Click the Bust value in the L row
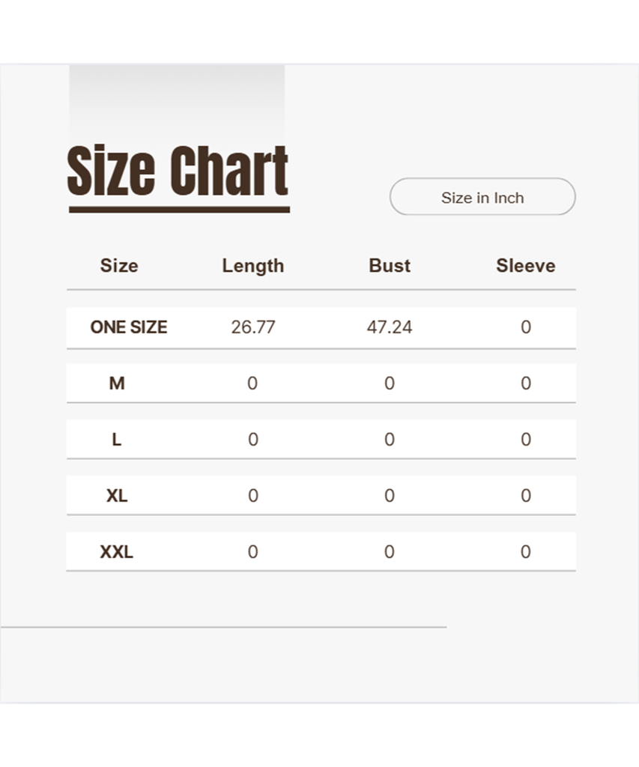Viewport: 639px width, 767px height. tap(390, 440)
